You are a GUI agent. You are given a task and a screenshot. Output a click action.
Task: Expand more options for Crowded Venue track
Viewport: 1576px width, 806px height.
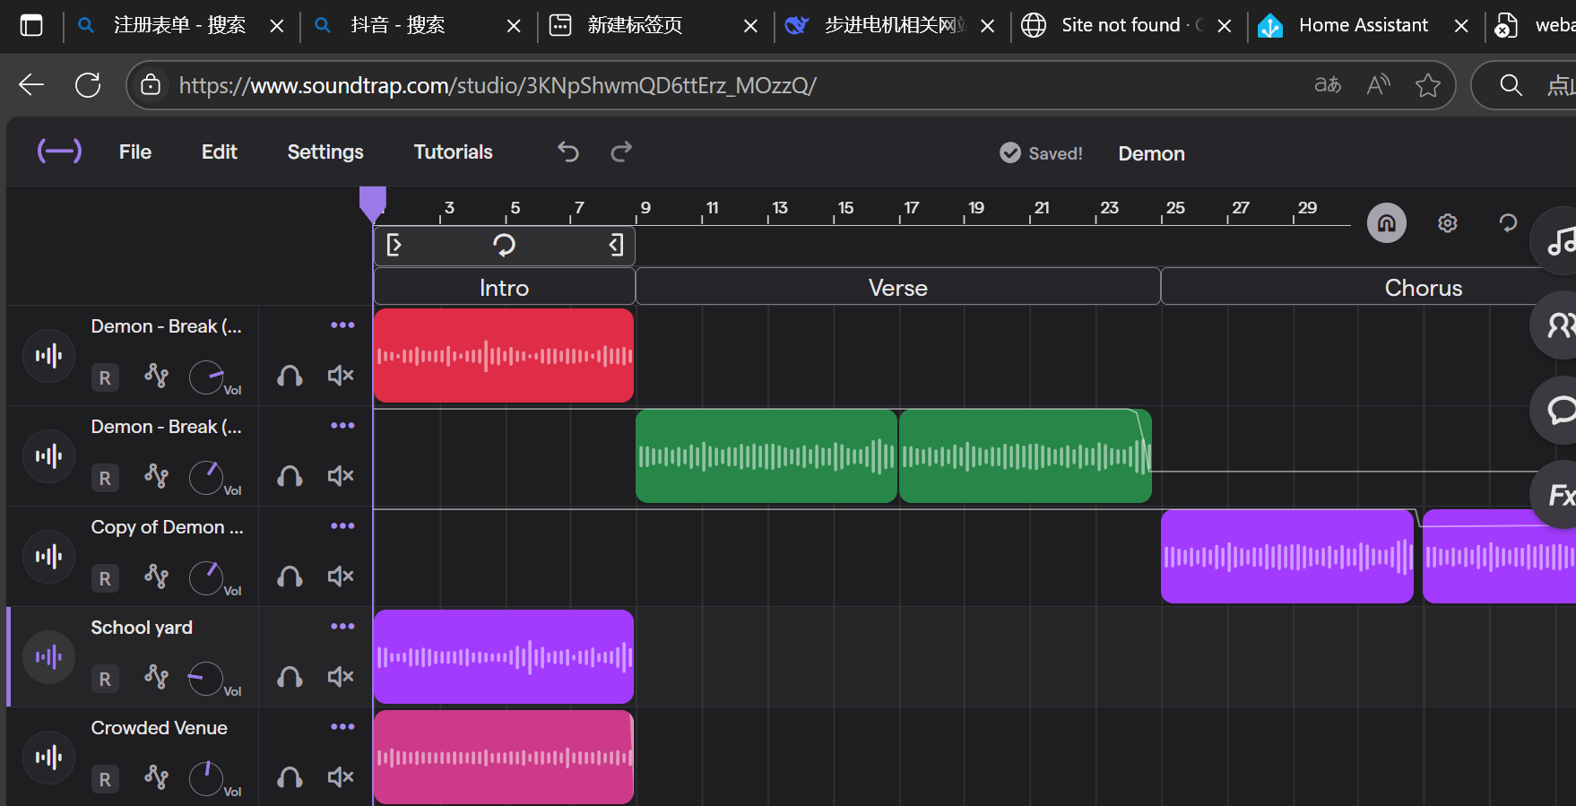coord(342,727)
